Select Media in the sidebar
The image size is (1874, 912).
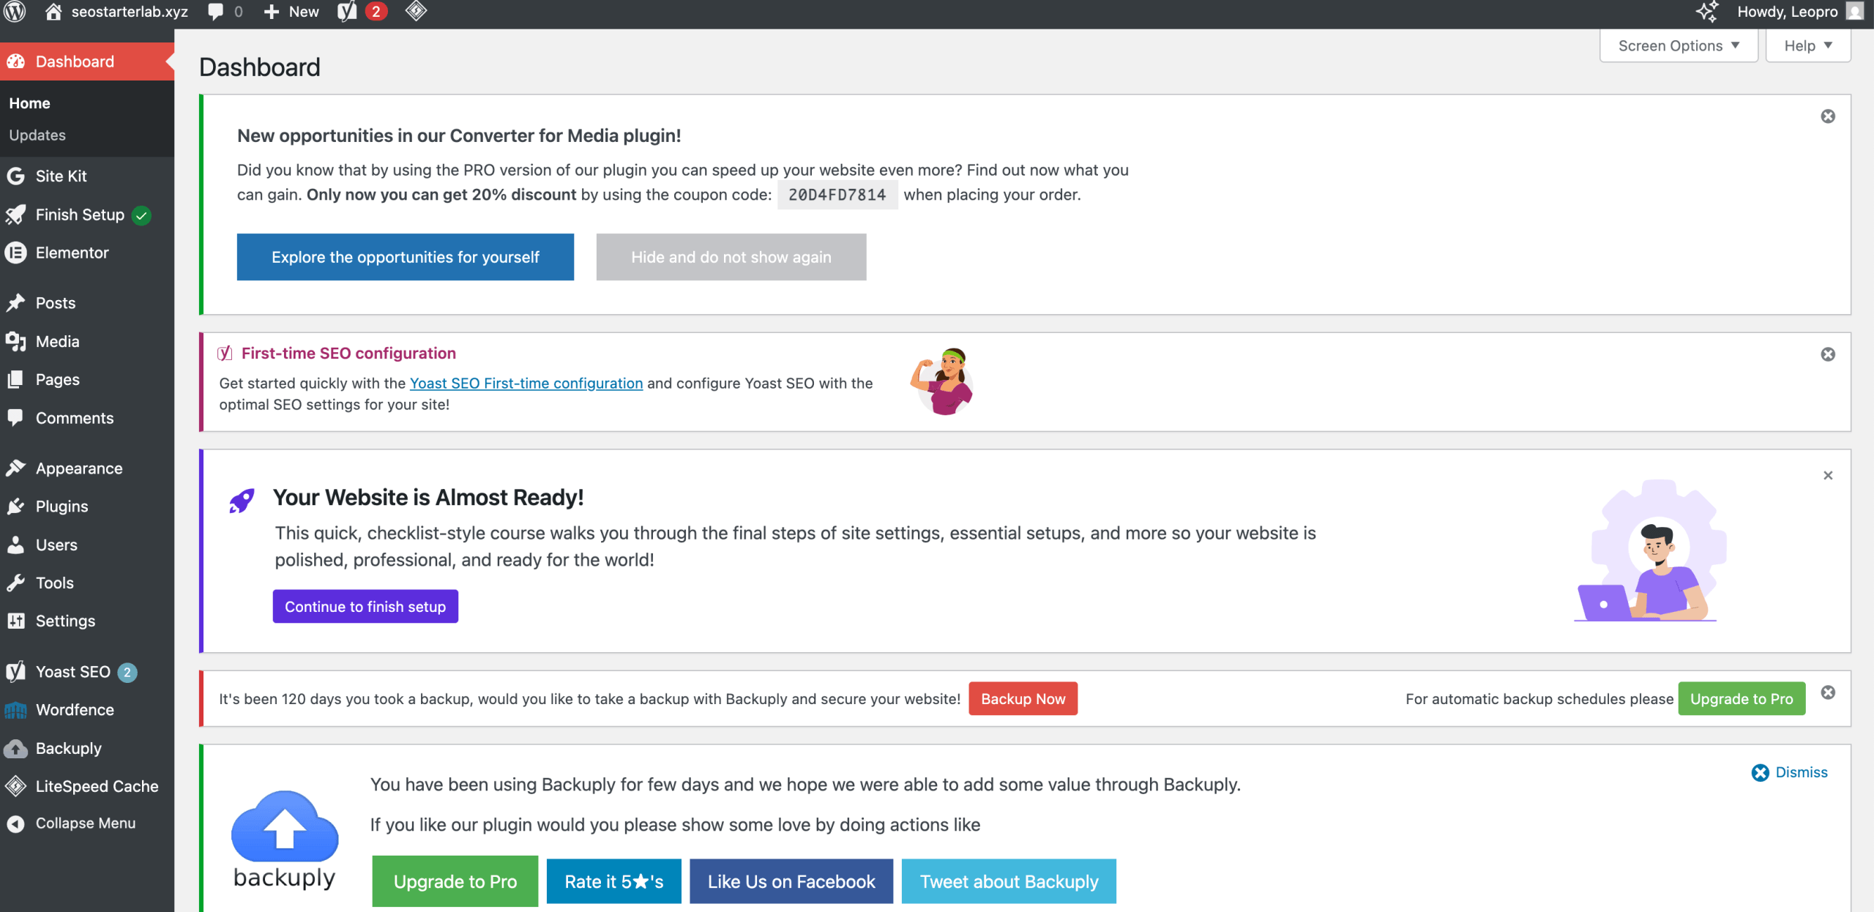pos(57,341)
